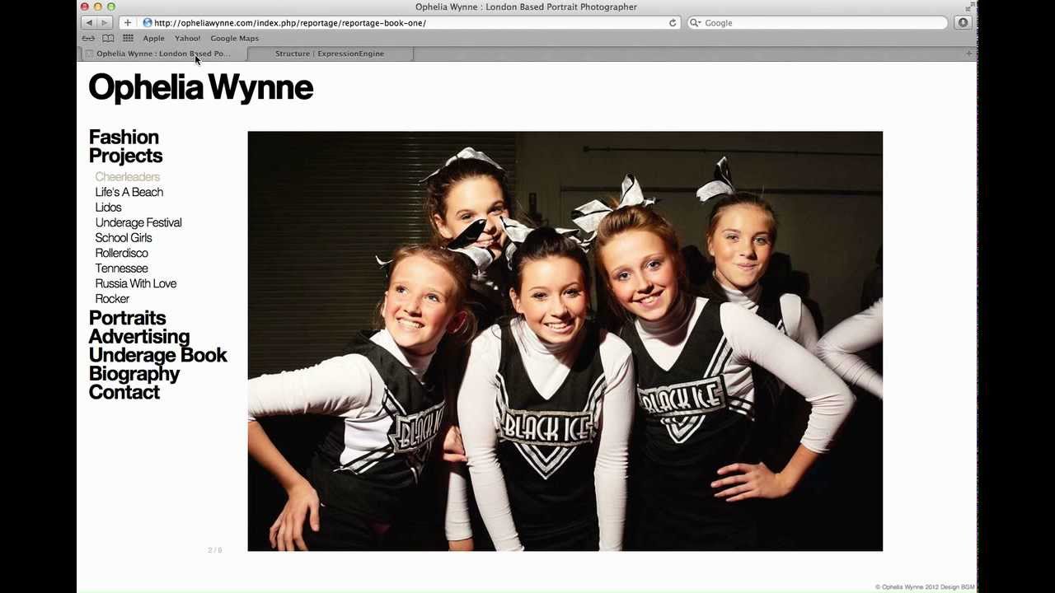Open the Advertising section

coord(138,336)
